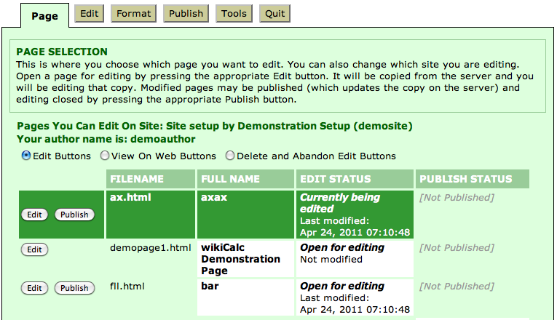Click the wikiCalc Demonstration Page name
This screenshot has height=320, width=557.
240,259
